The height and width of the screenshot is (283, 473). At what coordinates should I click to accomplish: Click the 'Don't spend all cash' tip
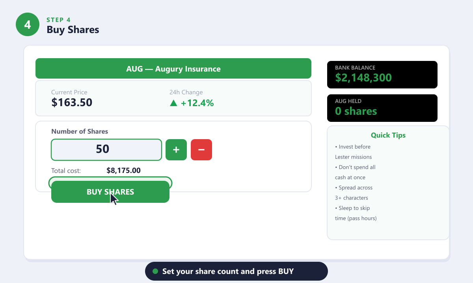click(355, 172)
